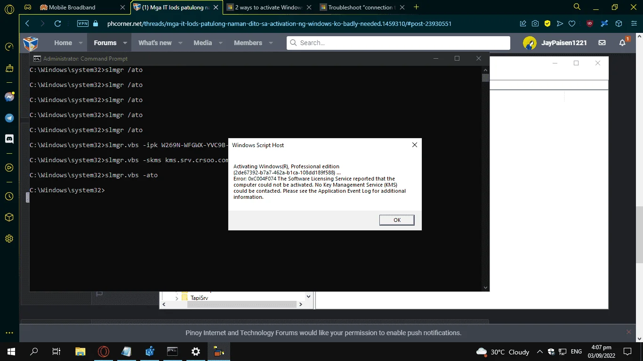Open the Windows Start menu
This screenshot has height=361, width=643.
11,351
